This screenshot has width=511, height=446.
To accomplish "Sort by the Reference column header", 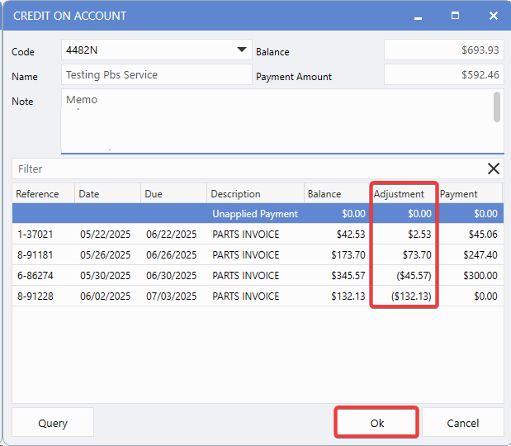I will (x=38, y=194).
